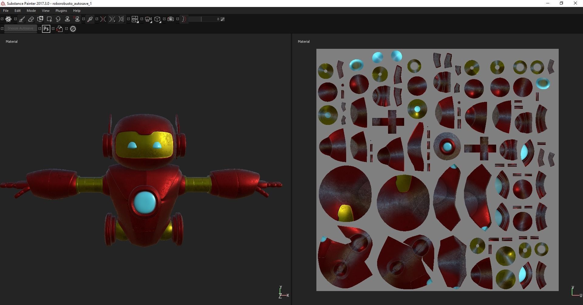Image resolution: width=583 pixels, height=305 pixels.
Task: Open the perspective cube projection dropdown
Action: (x=157, y=19)
